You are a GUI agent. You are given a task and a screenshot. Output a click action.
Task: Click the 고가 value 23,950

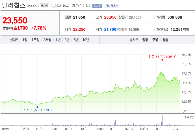(x=110, y=17)
